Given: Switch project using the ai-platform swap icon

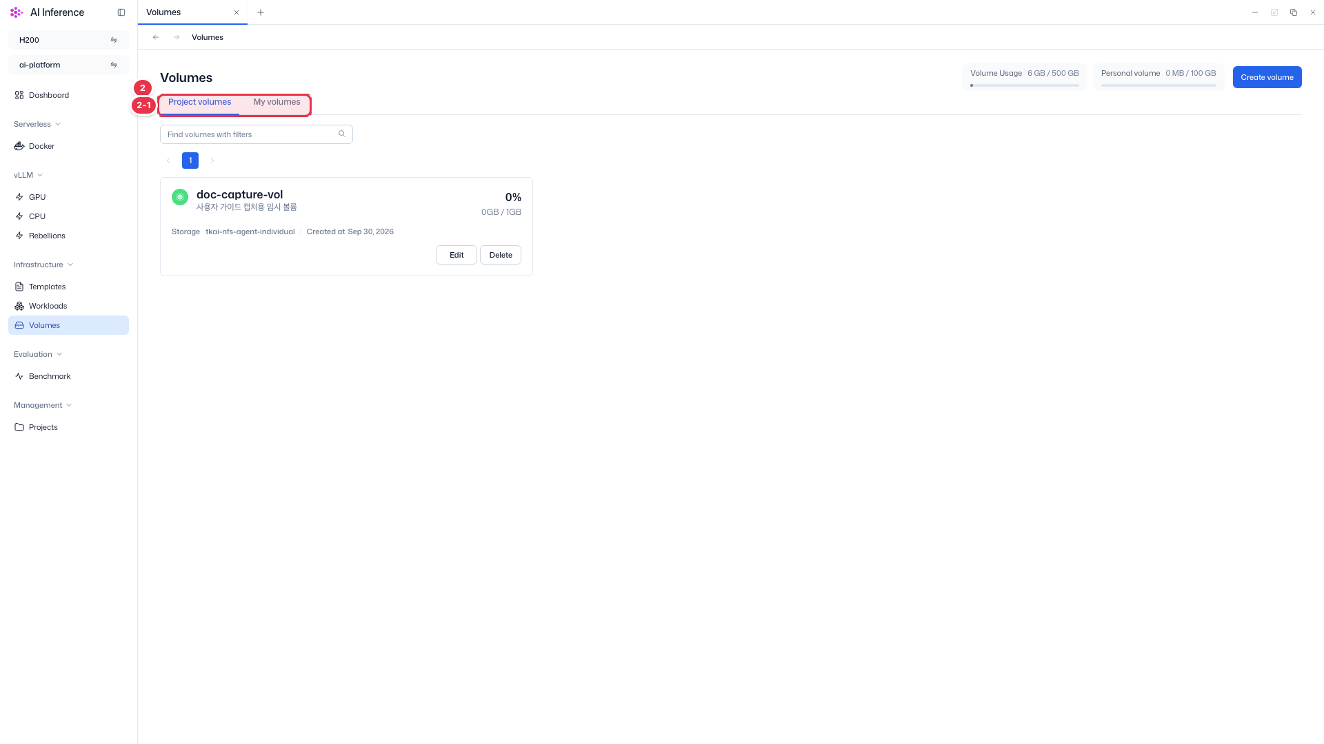Looking at the screenshot, I should [114, 65].
